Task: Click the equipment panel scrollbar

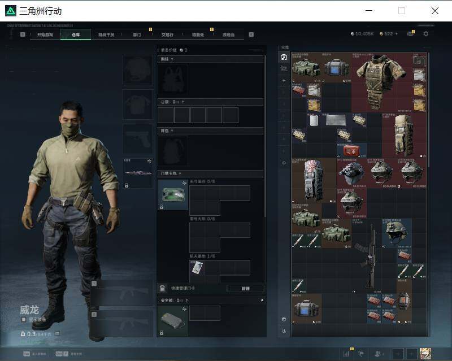Action: pos(265,136)
